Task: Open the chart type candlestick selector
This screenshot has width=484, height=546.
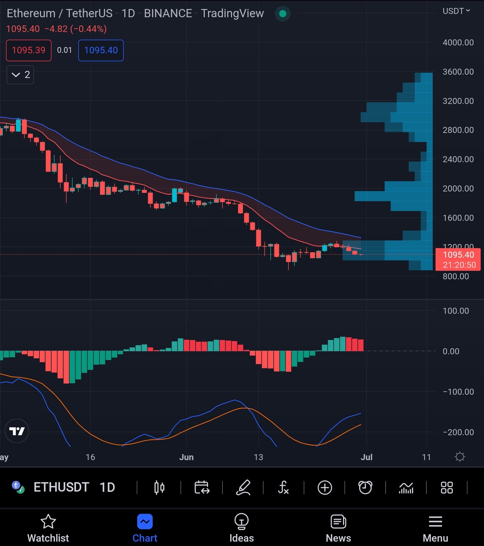Action: [x=159, y=487]
